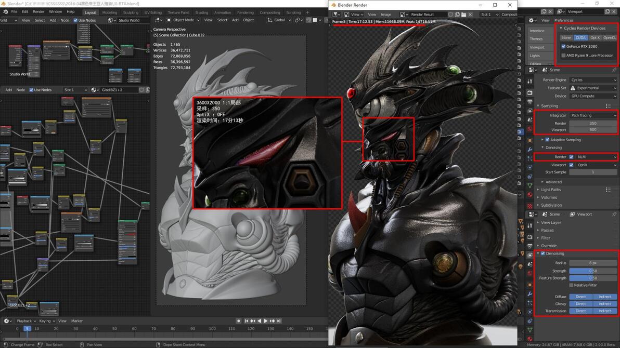Open the Tool properties tab icon

click(530, 81)
